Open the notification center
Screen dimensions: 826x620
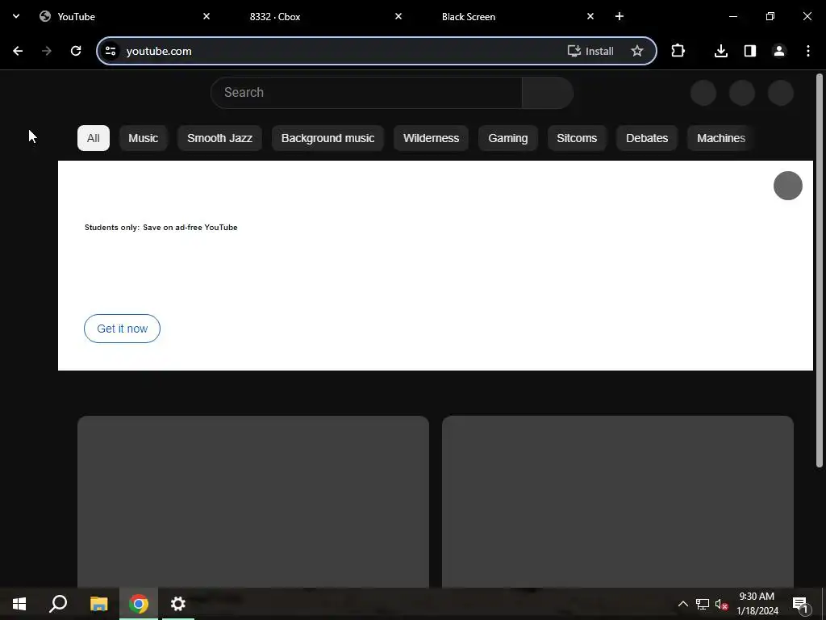click(800, 604)
